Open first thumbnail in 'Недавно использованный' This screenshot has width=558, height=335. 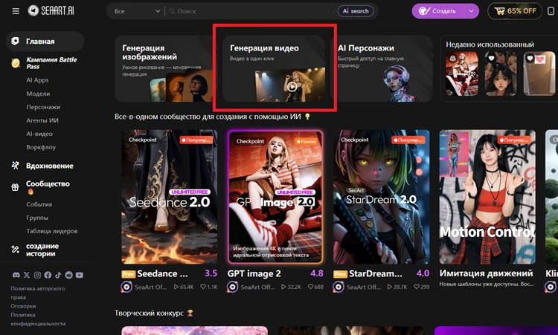pyautogui.click(x=462, y=74)
